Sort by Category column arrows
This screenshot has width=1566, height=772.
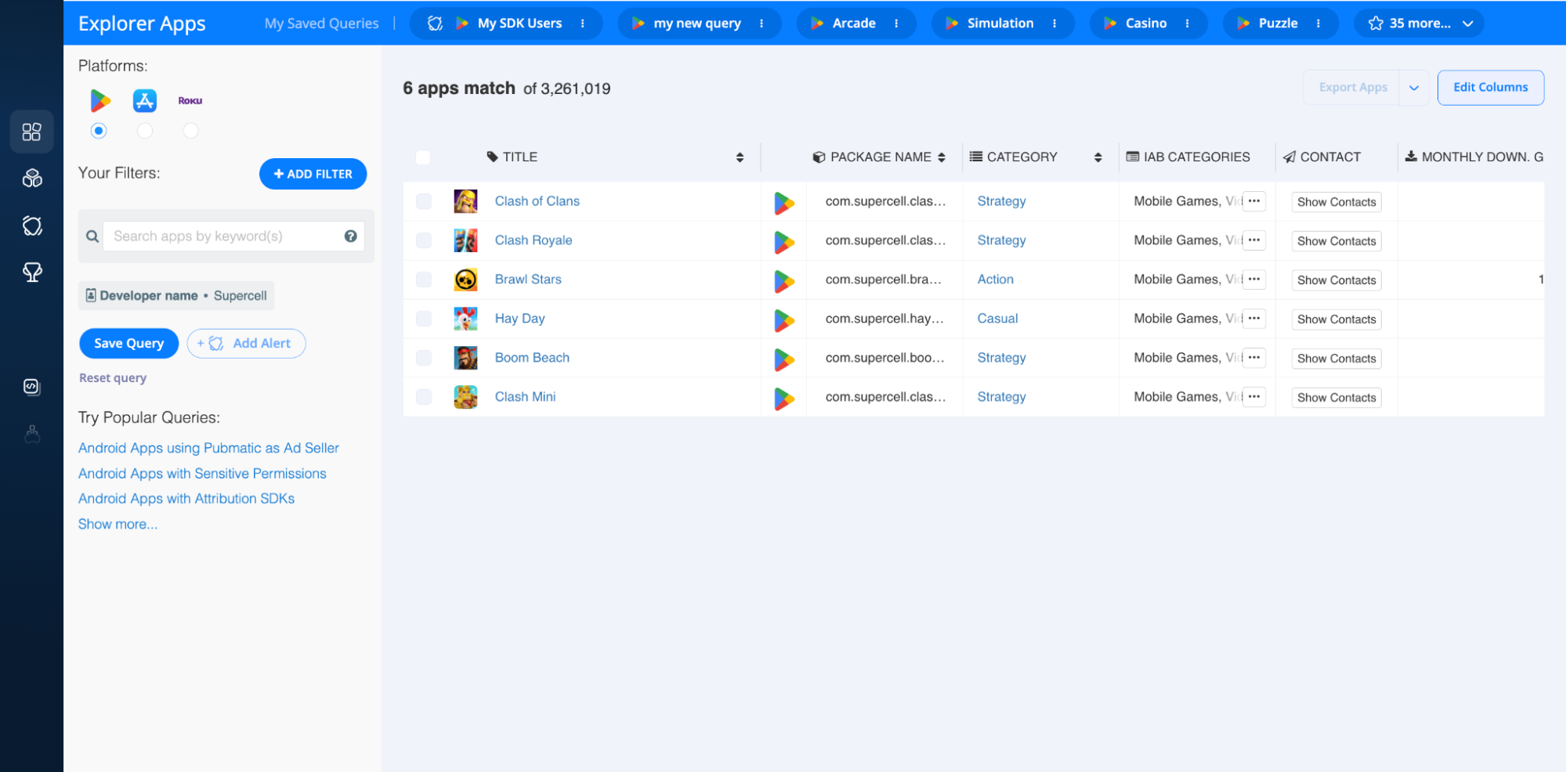pyautogui.click(x=1098, y=157)
